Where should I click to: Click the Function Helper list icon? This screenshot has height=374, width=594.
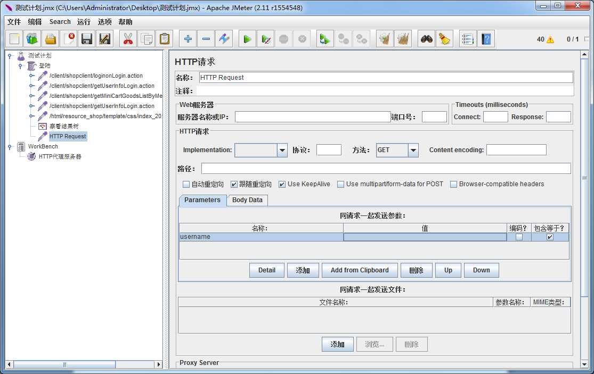point(467,39)
